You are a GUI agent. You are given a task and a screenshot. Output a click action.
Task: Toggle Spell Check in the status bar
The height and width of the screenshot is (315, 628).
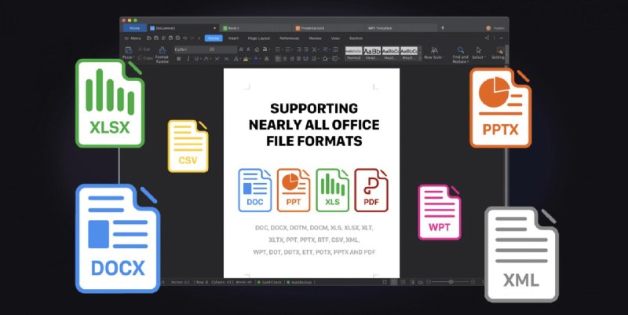click(269, 282)
